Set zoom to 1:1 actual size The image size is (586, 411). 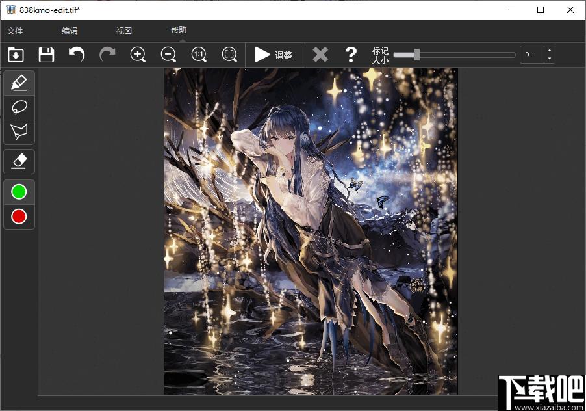click(x=199, y=55)
